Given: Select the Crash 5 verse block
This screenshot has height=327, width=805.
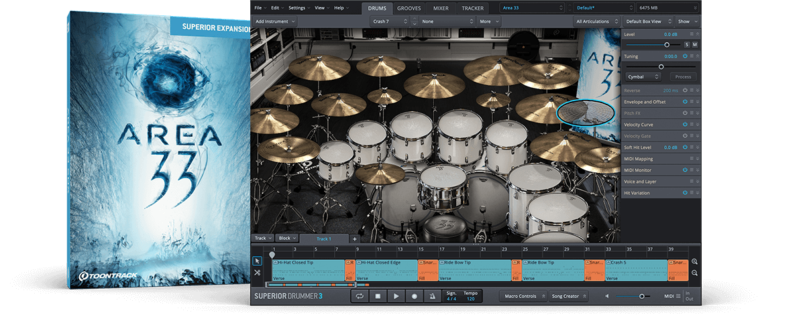Looking at the screenshot, I should [x=636, y=271].
